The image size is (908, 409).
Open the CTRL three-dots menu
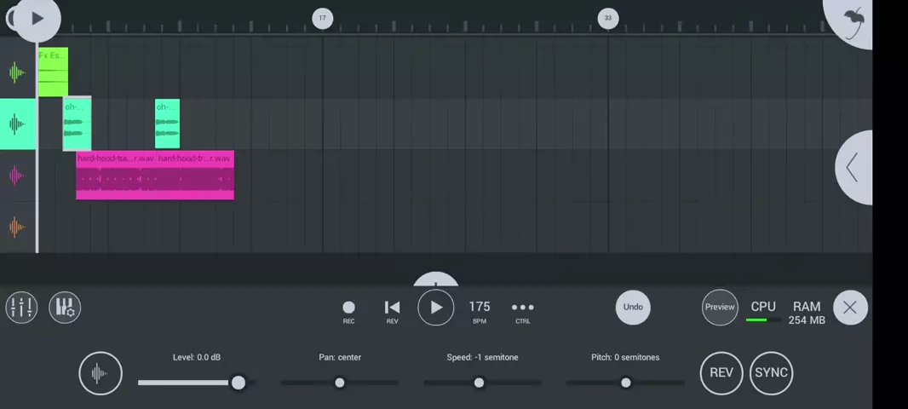(522, 308)
